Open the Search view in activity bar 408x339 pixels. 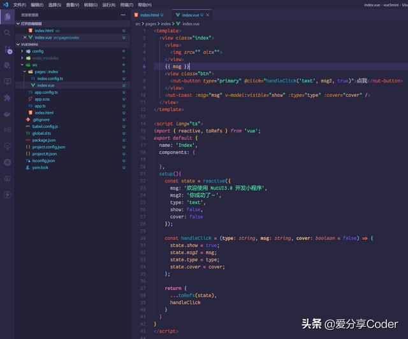7,32
